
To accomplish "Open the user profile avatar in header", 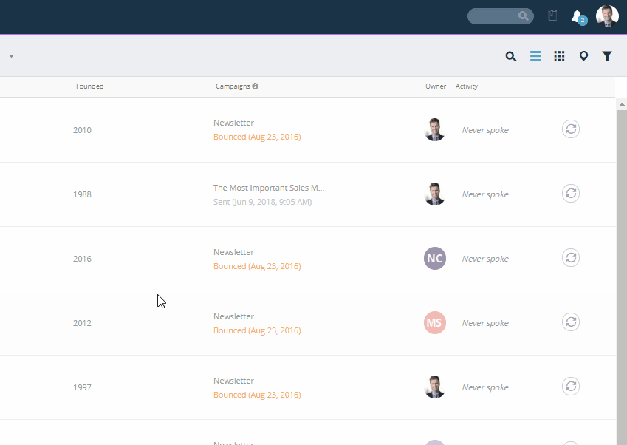I will (607, 16).
